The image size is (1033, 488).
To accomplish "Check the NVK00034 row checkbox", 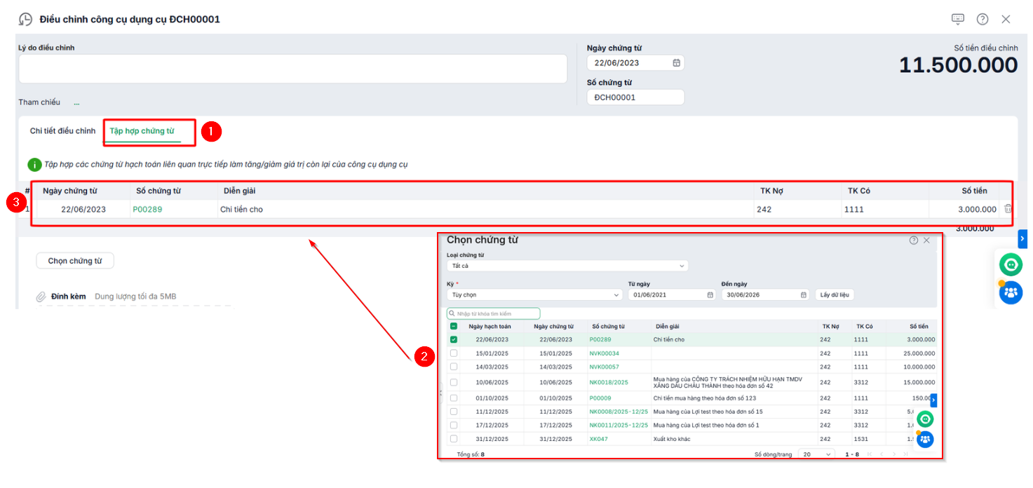I will click(454, 353).
